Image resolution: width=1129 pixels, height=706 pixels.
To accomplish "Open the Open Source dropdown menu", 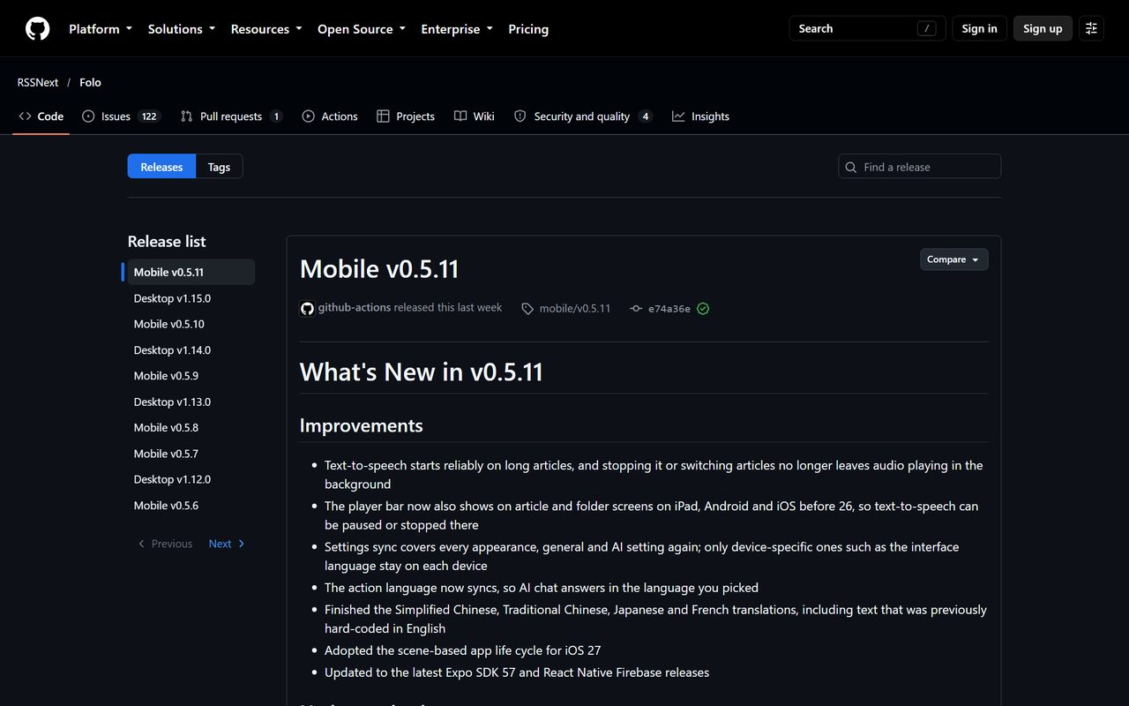I will tap(362, 29).
